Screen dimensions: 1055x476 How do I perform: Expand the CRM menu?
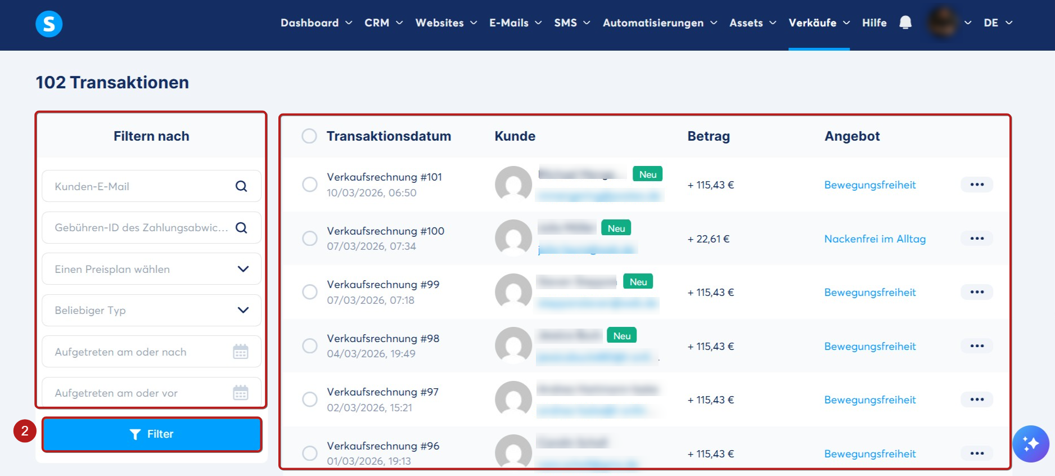coord(384,23)
